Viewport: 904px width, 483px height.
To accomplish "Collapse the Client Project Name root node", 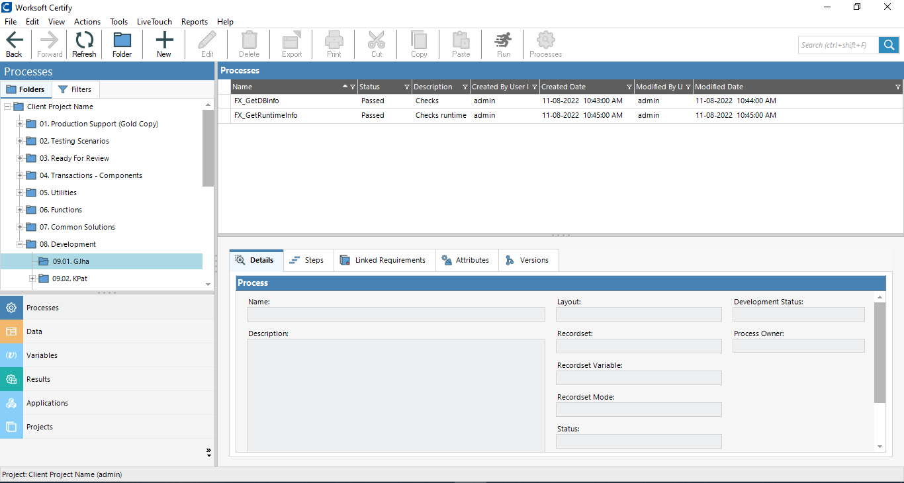I will (7, 107).
